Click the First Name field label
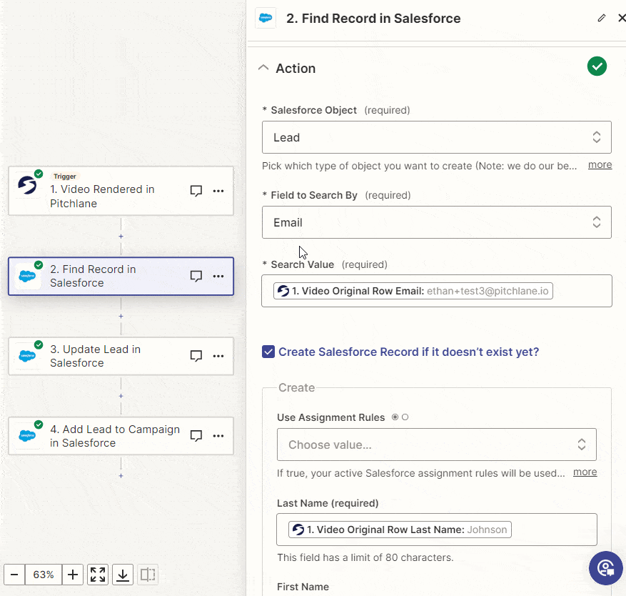Image resolution: width=626 pixels, height=596 pixels. pyautogui.click(x=303, y=587)
